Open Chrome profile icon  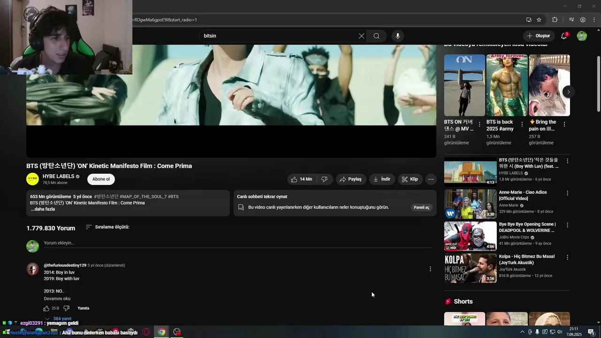coord(583,20)
